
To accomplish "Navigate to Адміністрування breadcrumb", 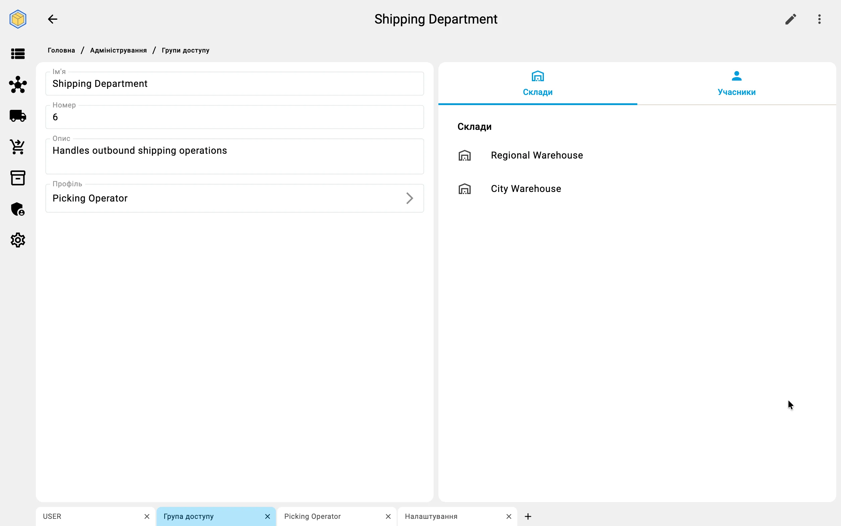I will point(118,50).
